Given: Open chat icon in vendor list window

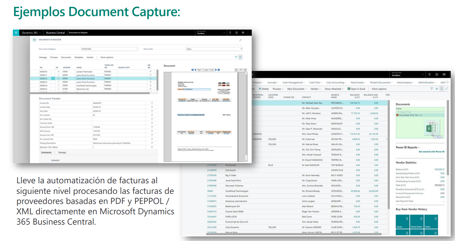Looking at the screenshot, I should pyautogui.click(x=444, y=74).
